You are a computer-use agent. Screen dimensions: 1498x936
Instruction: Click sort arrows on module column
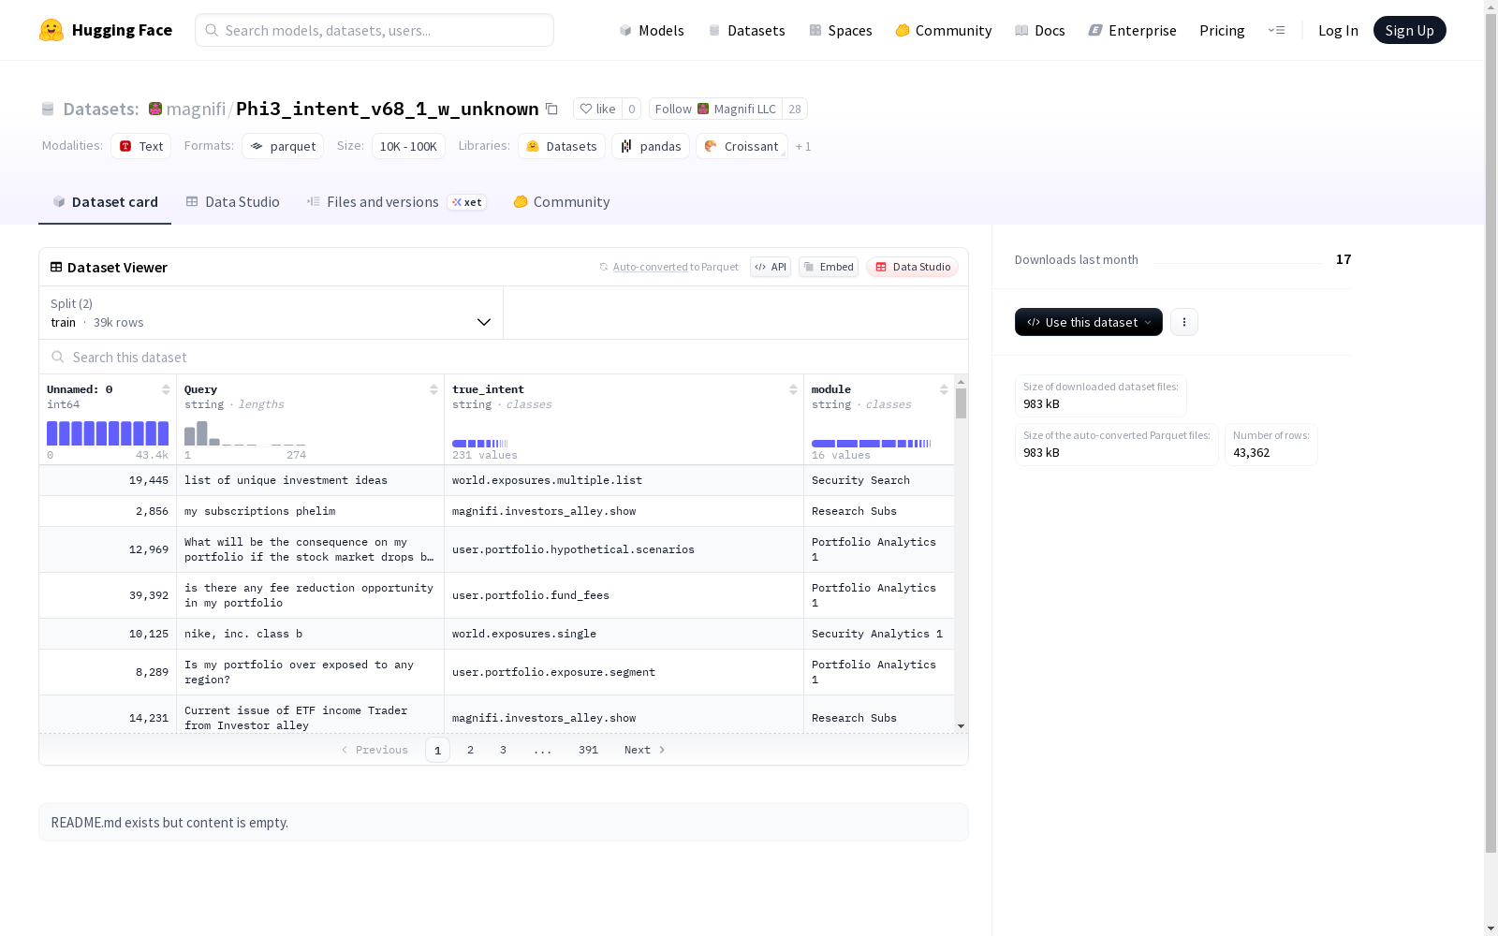[944, 389]
